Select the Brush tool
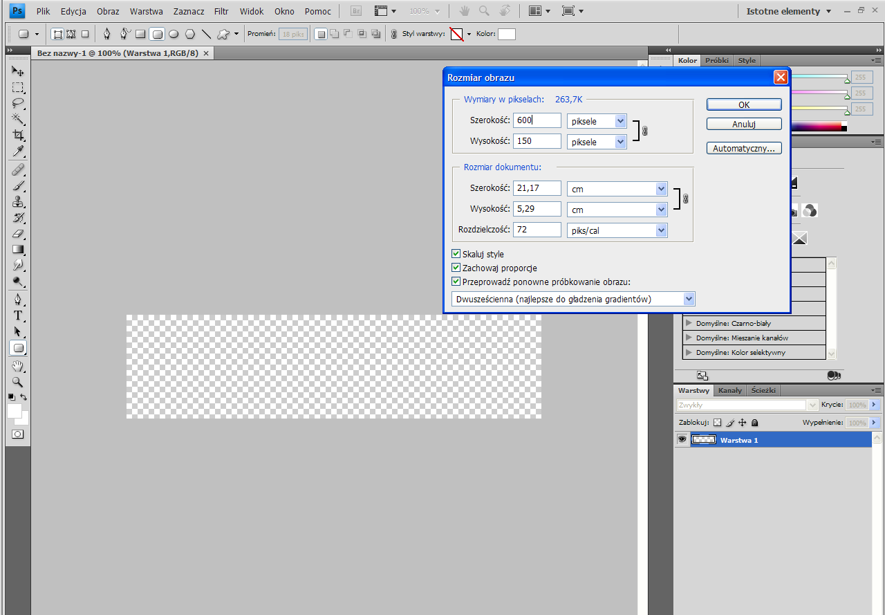 coord(18,186)
